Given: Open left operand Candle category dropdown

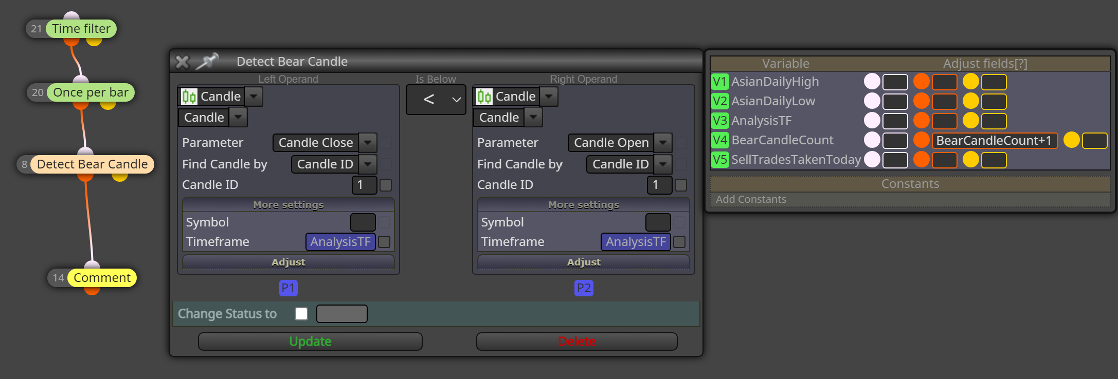Looking at the screenshot, I should pos(254,97).
